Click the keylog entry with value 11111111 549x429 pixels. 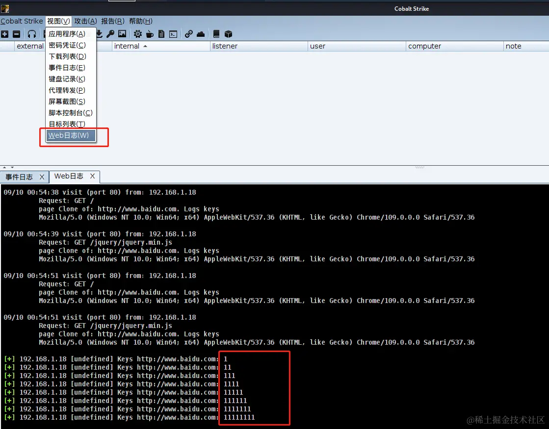pos(129,417)
